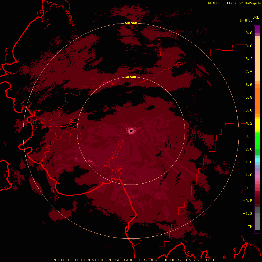Screen dimensions: 262x262
Task: Click the TH threshold label
Action: (250, 227)
